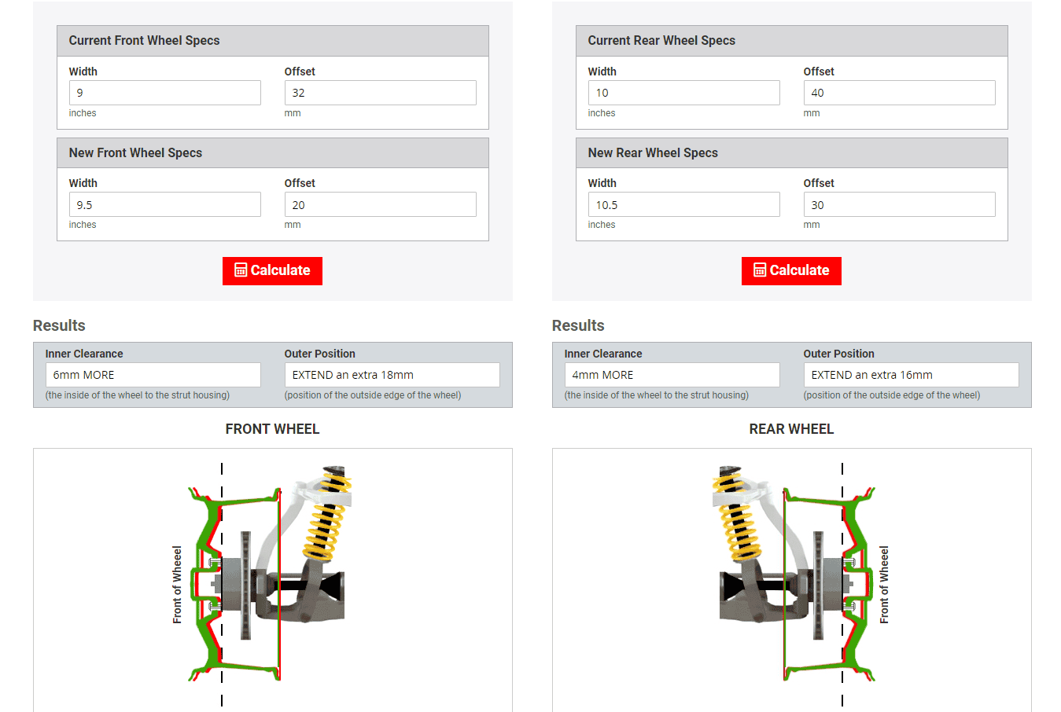Focus the current rear wheel Width field
This screenshot has width=1061, height=712.
[684, 93]
